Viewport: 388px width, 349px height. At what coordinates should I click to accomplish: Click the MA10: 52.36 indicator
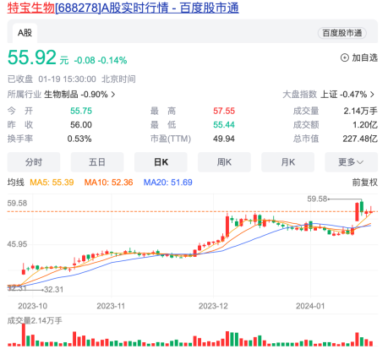click(108, 183)
